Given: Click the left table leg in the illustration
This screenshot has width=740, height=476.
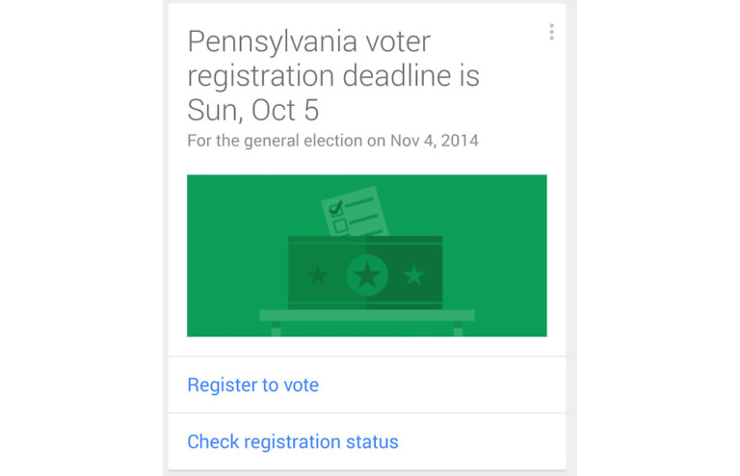Looking at the screenshot, I should pyautogui.click(x=276, y=331).
